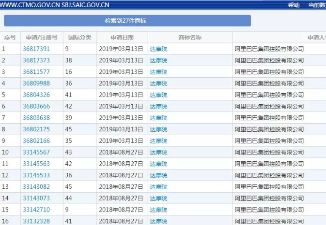Viewport: 326px width, 225px height.
Task: Open 达摩院 trademark in row 36804326
Action: pyautogui.click(x=158, y=95)
